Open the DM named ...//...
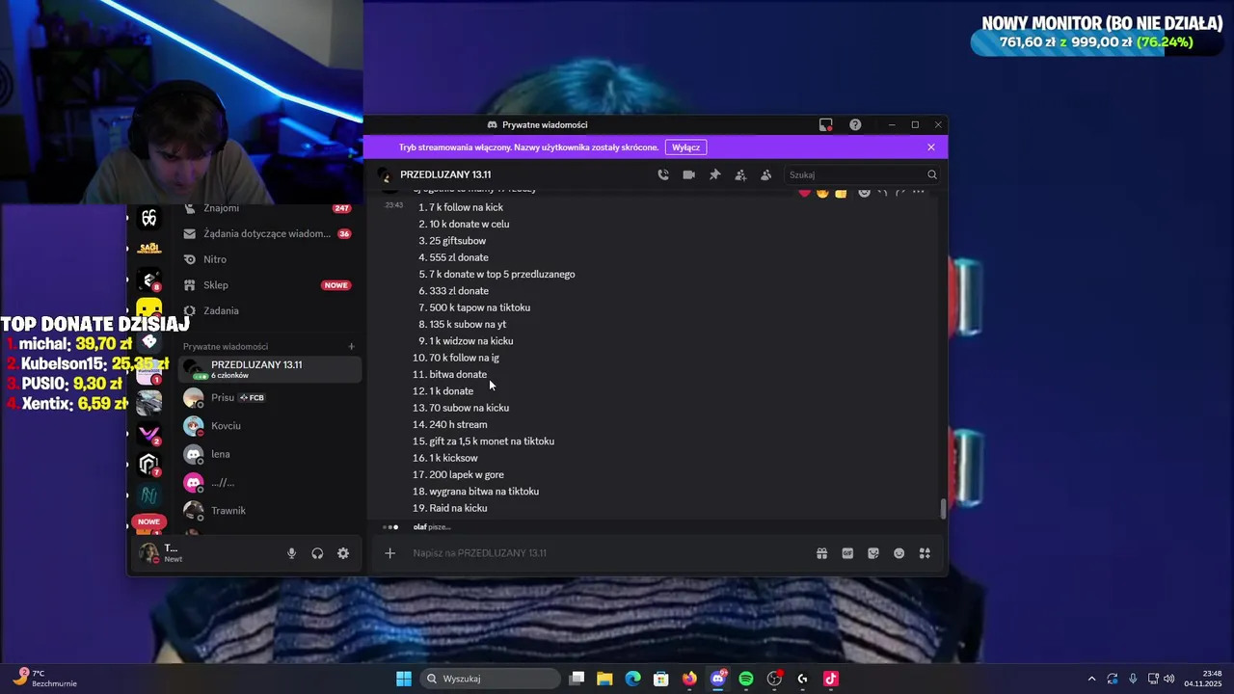This screenshot has height=694, width=1234. [x=269, y=482]
